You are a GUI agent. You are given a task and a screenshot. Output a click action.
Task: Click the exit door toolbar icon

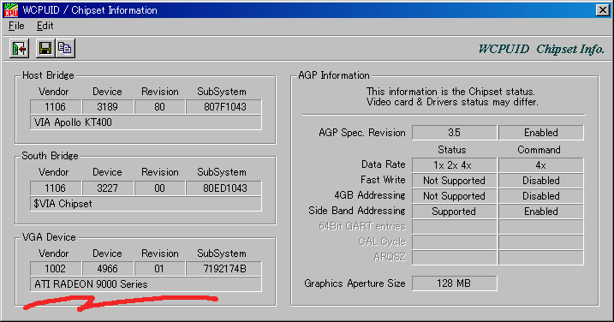19,49
